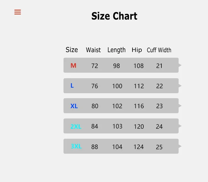Click the Waist column header
Viewport: 208px width, 182px height.
coord(93,50)
